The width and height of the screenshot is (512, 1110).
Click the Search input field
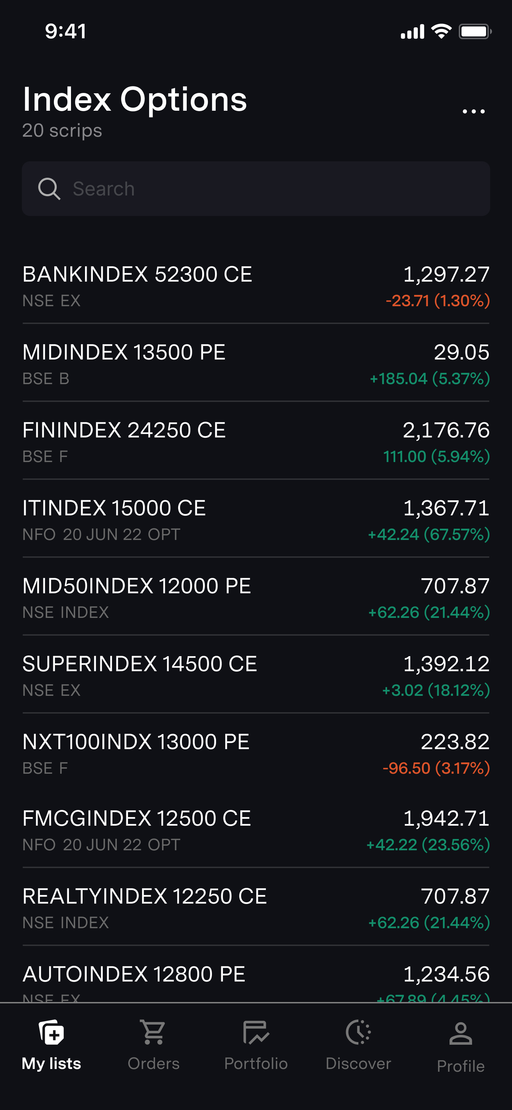(x=275, y=189)
